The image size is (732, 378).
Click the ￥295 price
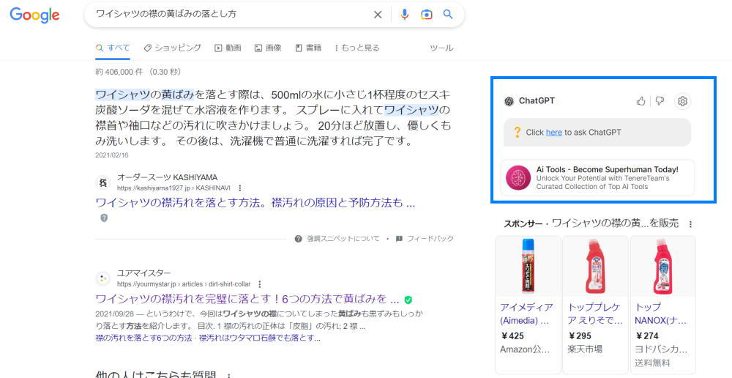click(579, 336)
